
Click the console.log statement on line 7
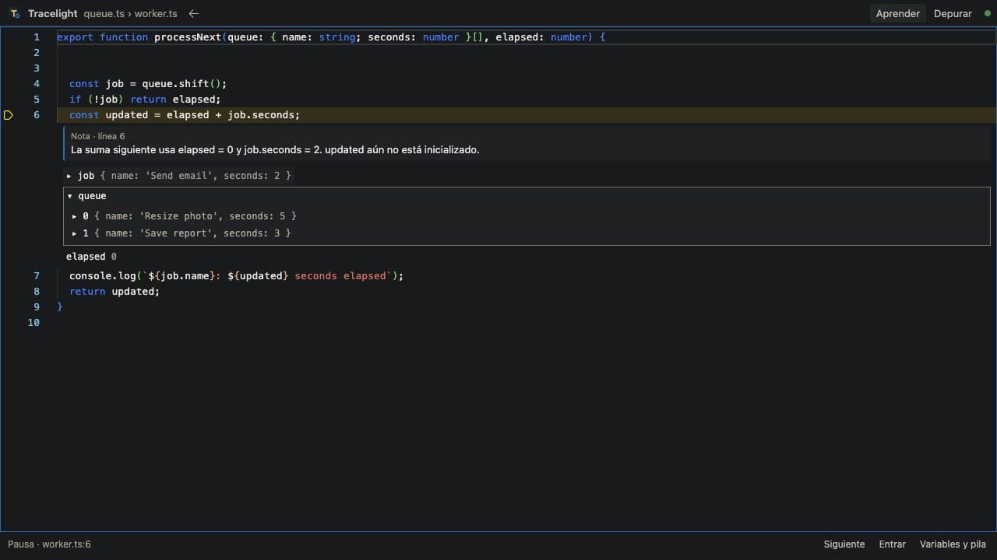tap(237, 276)
